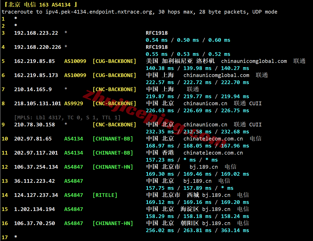Image resolution: width=313 pixels, height=241 pixels.
Task: Click chinaunicomglobal.com on hop 5 row
Action: [x=254, y=61]
